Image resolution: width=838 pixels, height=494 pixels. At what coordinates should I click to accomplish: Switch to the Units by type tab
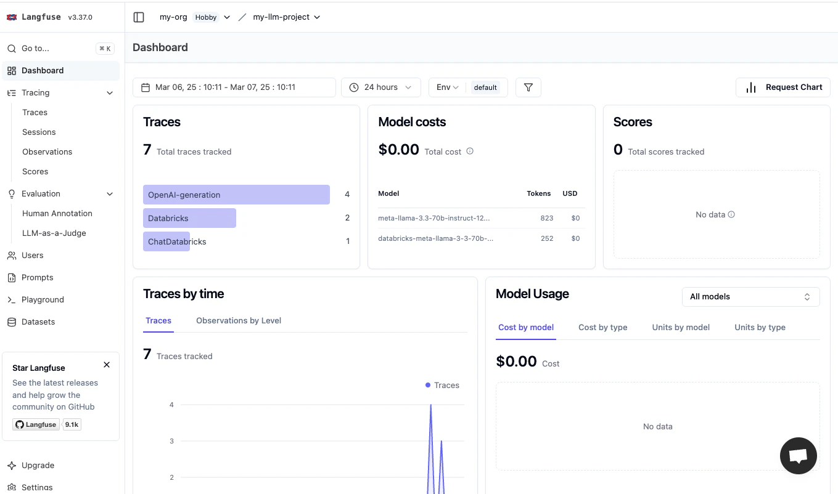[760, 328]
